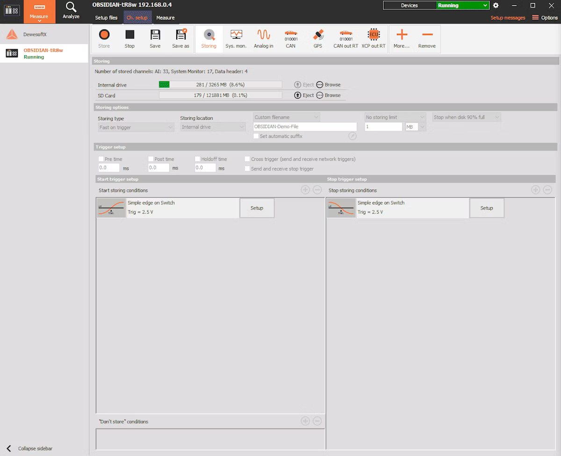Open the Analog in module
The width and height of the screenshot is (561, 456).
(264, 39)
